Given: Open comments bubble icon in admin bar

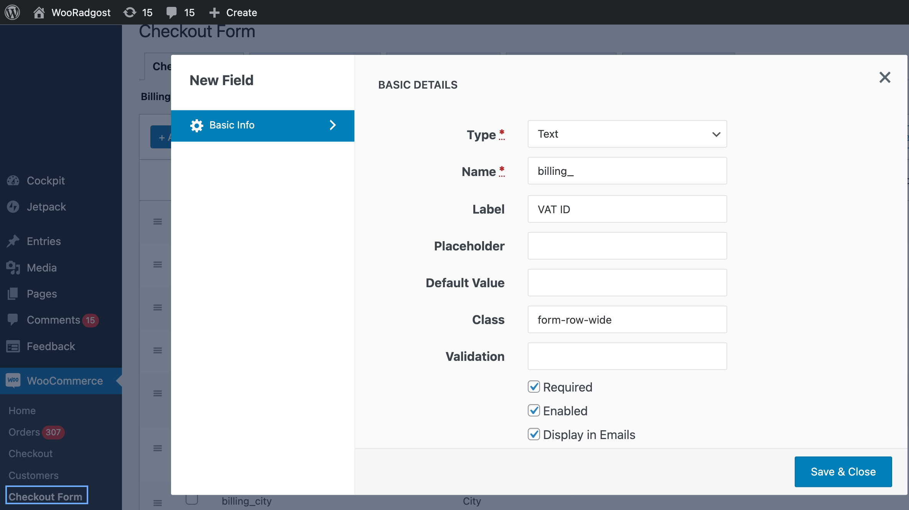Looking at the screenshot, I should click(x=171, y=12).
